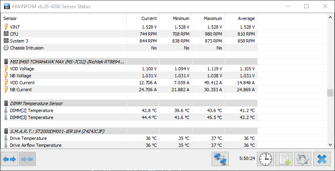Click VDD Voltage current value 1.100 V
Image resolution: width=335 pixels, height=171 pixels.
coord(150,69)
